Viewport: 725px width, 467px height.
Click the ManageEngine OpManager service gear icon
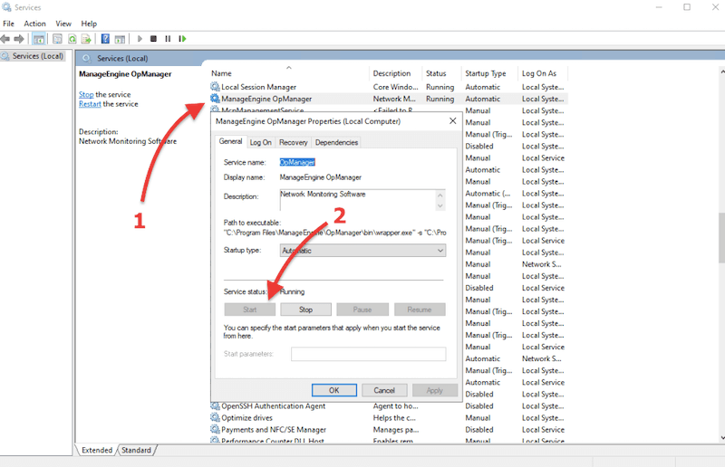[215, 99]
